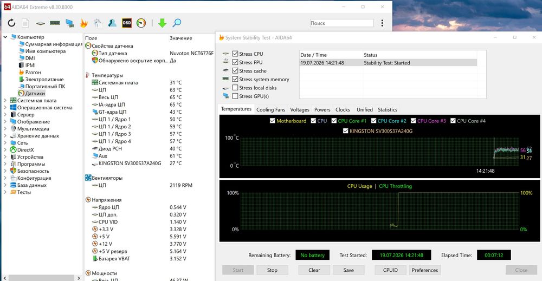Enable Stress local disks checkbox
Image resolution: width=542 pixels, height=281 pixels.
(x=235, y=88)
